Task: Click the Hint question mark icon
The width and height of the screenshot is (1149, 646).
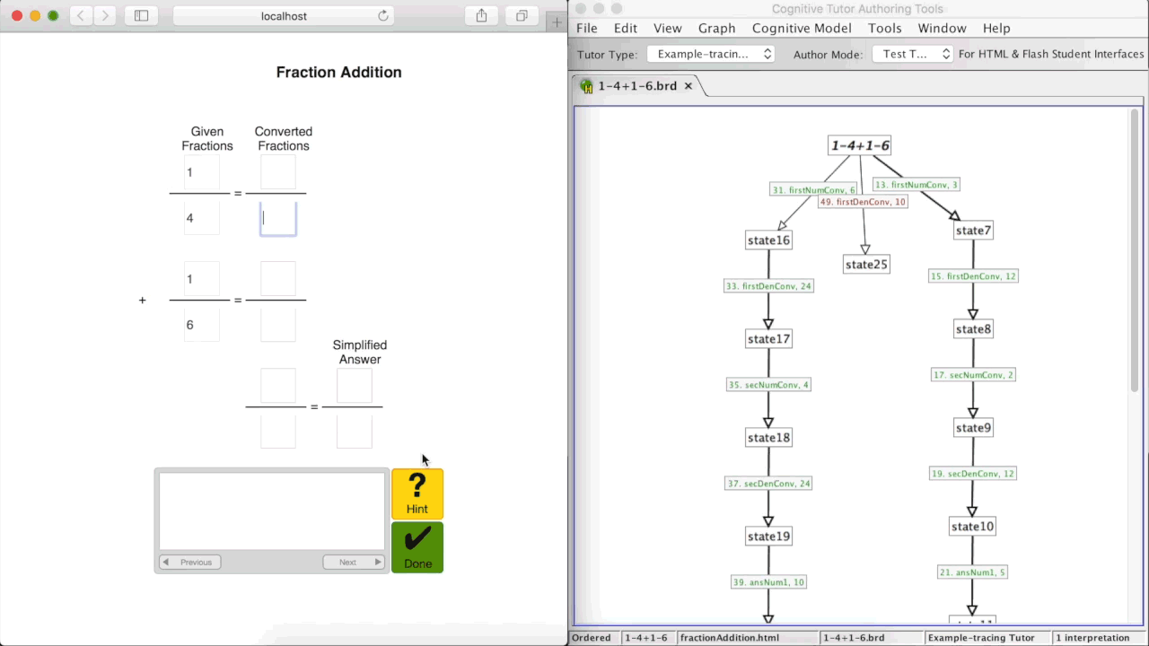Action: [x=417, y=487]
